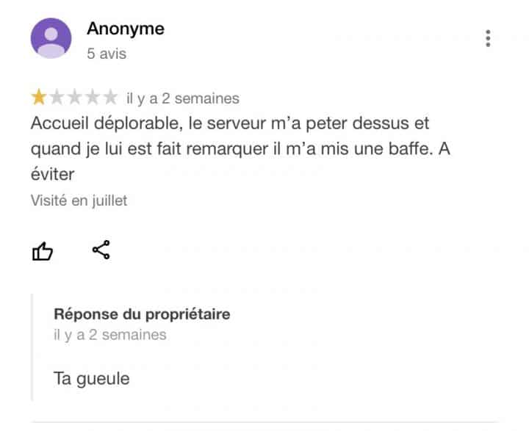Viewport: 529px width, 431px height.
Task: Open the Anonyme reviewer name
Action: (x=126, y=29)
